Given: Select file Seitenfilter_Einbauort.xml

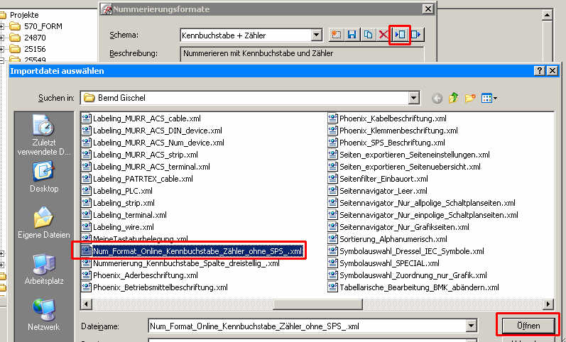Looking at the screenshot, I should [x=378, y=179].
